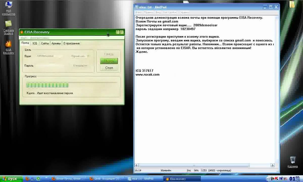This screenshot has height=182, width=303.
Task: Open the Файл menu in AkelPad
Action: point(138,12)
